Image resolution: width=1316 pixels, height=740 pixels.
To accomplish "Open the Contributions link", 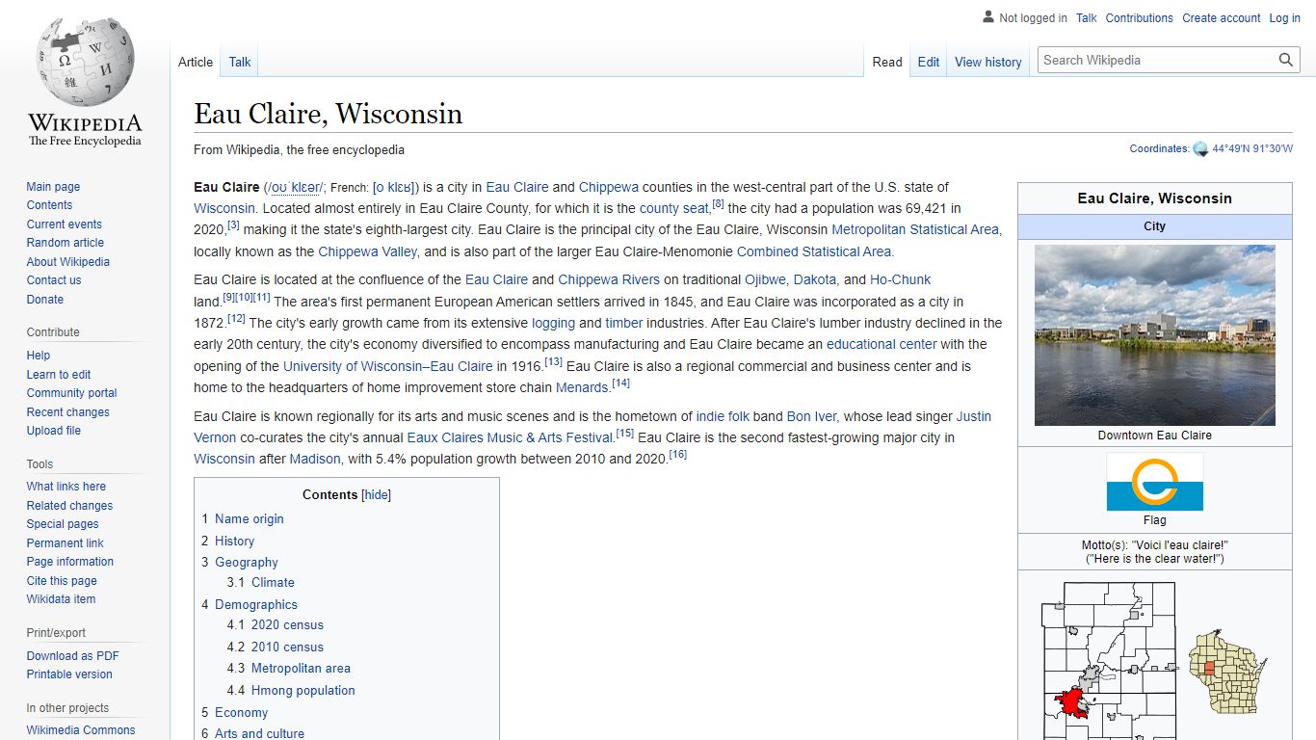I will pos(1140,18).
